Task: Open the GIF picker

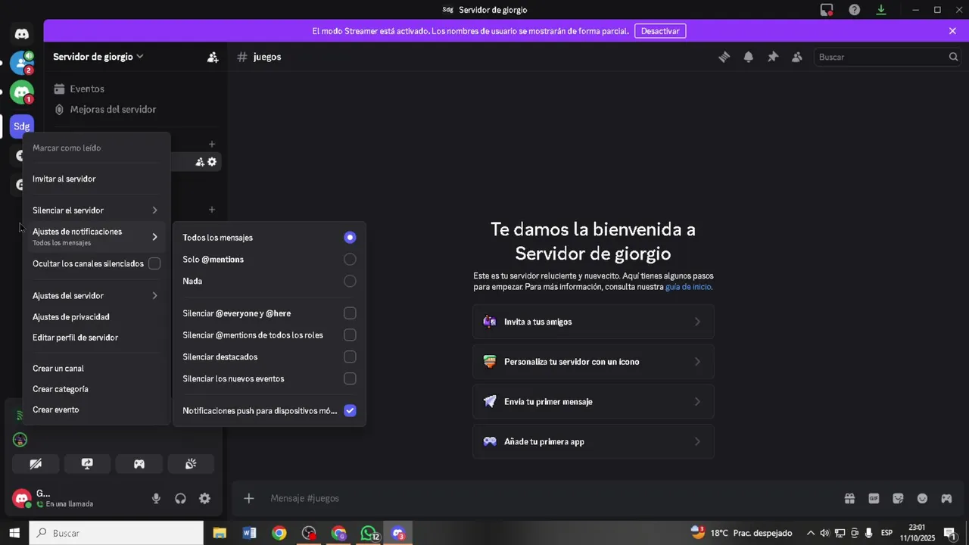Action: tap(874, 498)
